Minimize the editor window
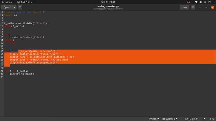The image size is (216, 121). (200, 7)
